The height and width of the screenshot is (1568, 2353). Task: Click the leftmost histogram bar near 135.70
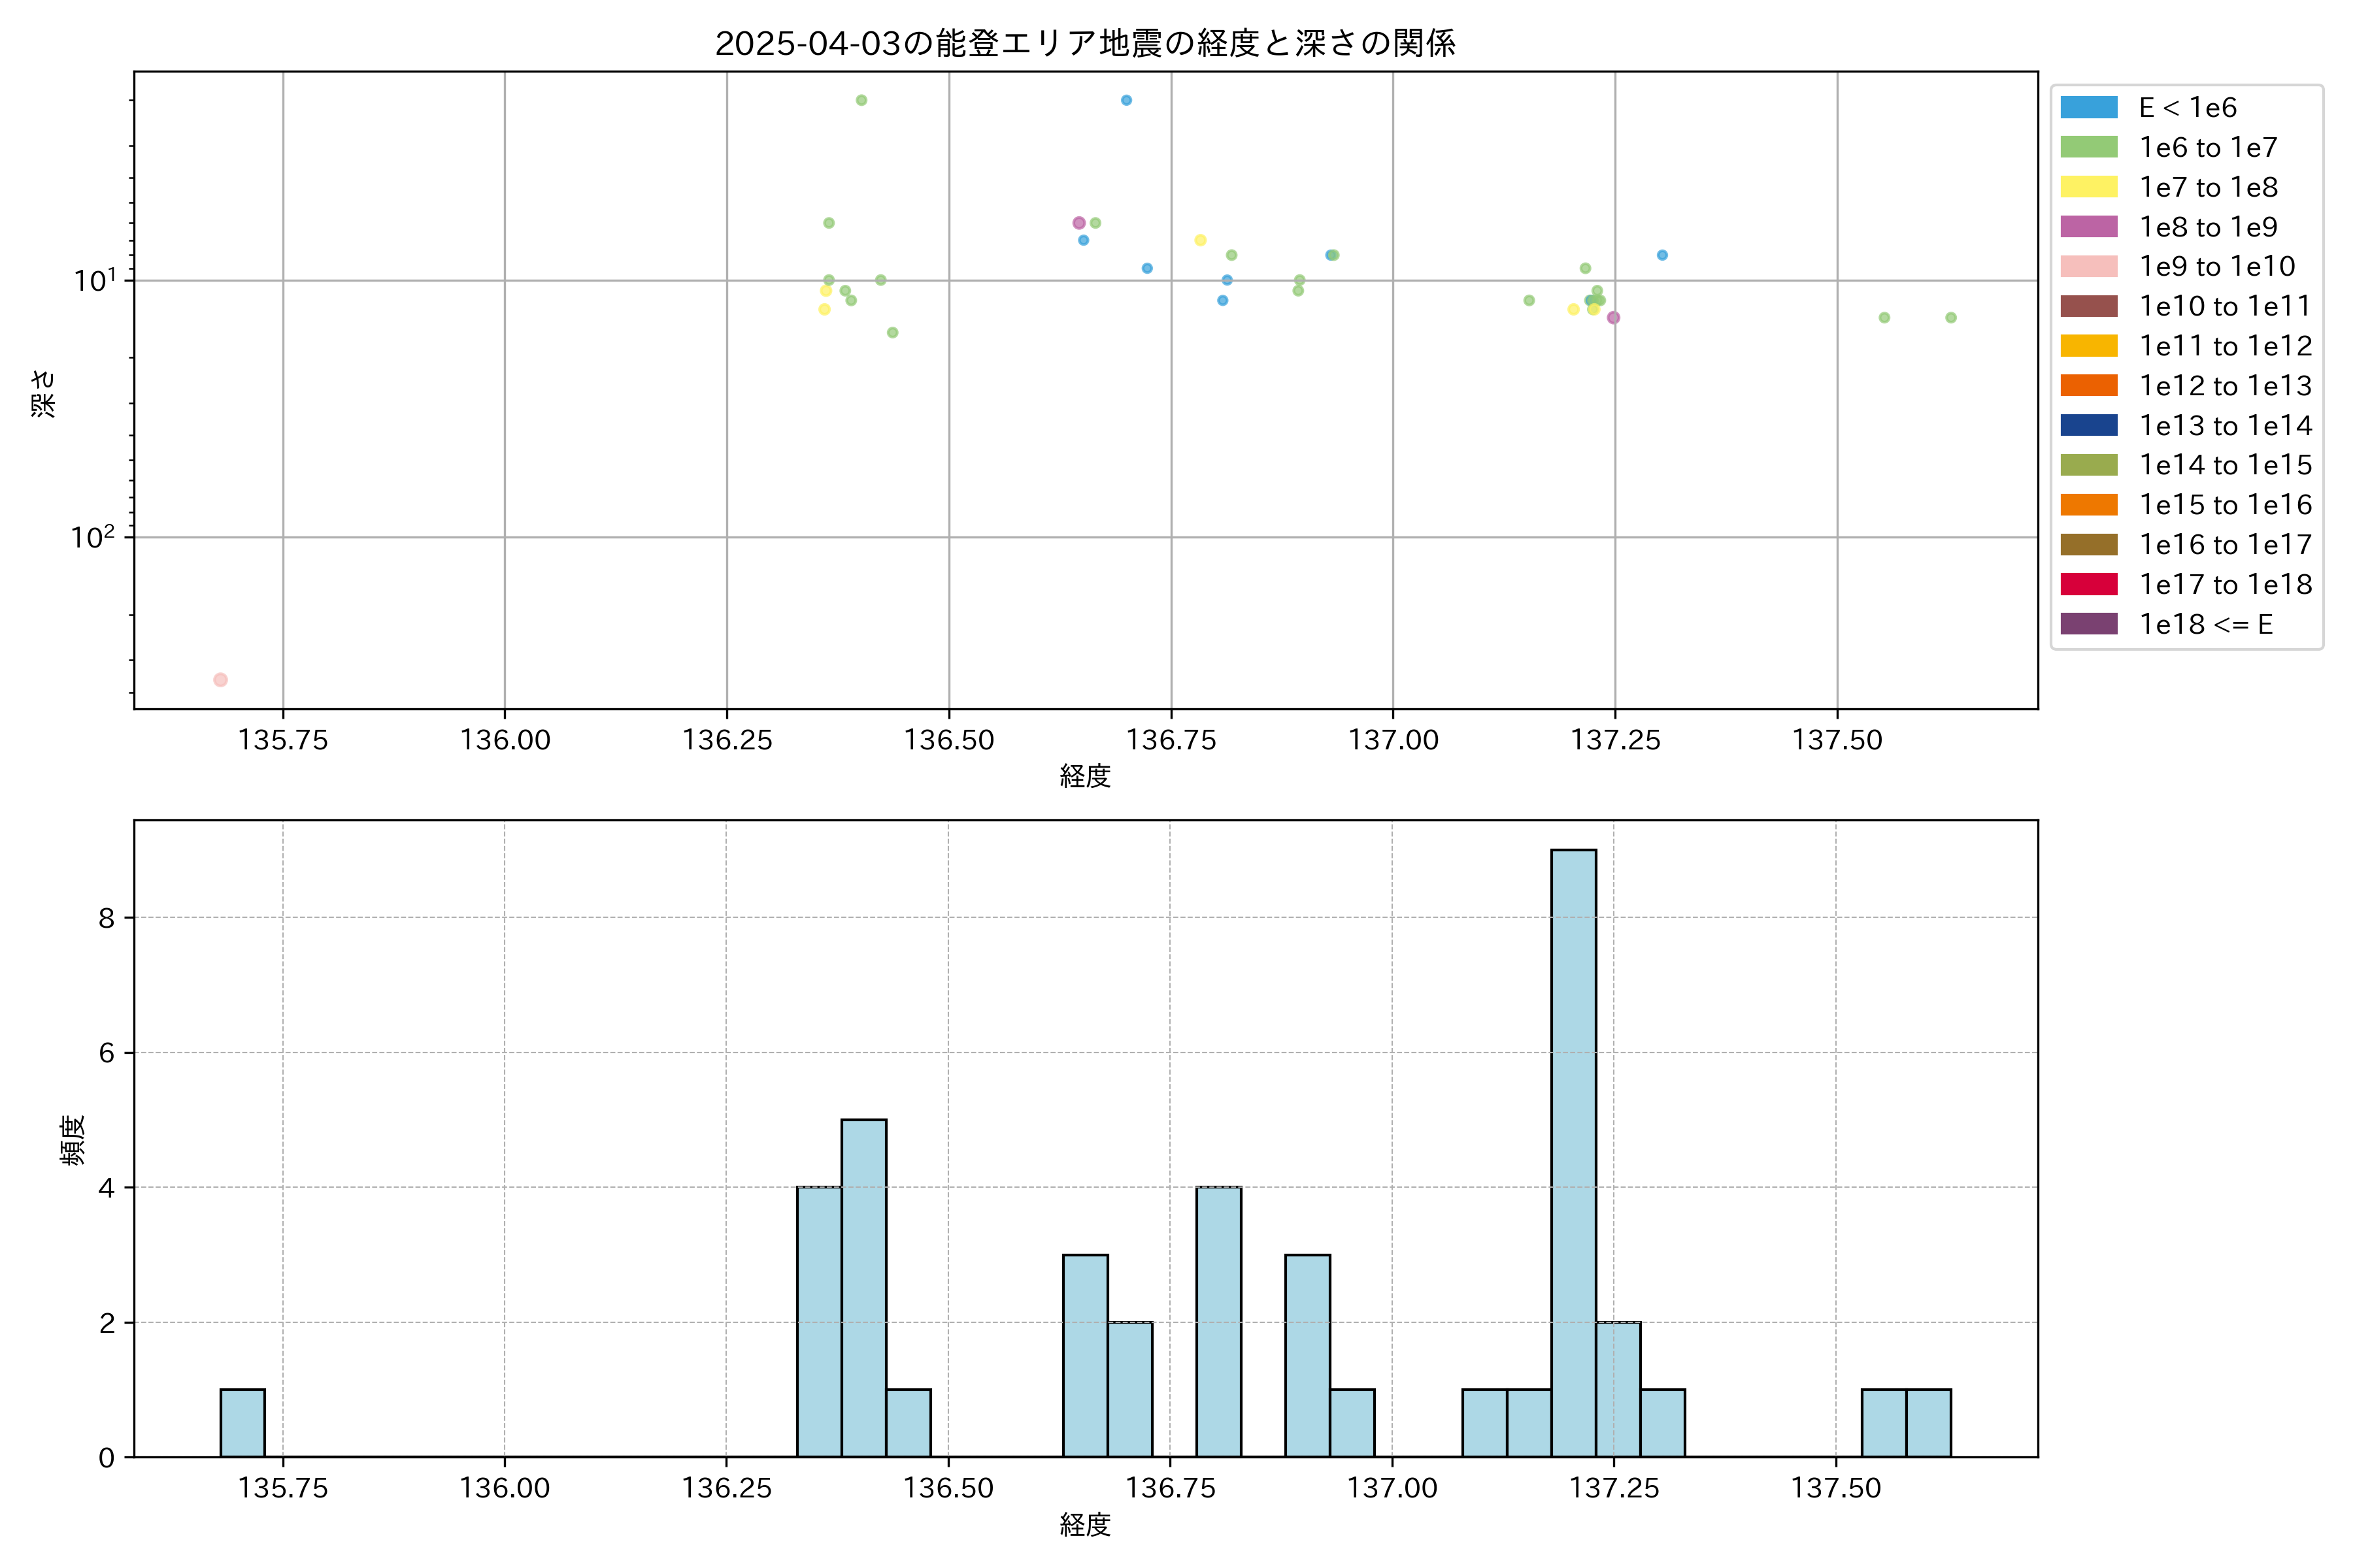(242, 1422)
